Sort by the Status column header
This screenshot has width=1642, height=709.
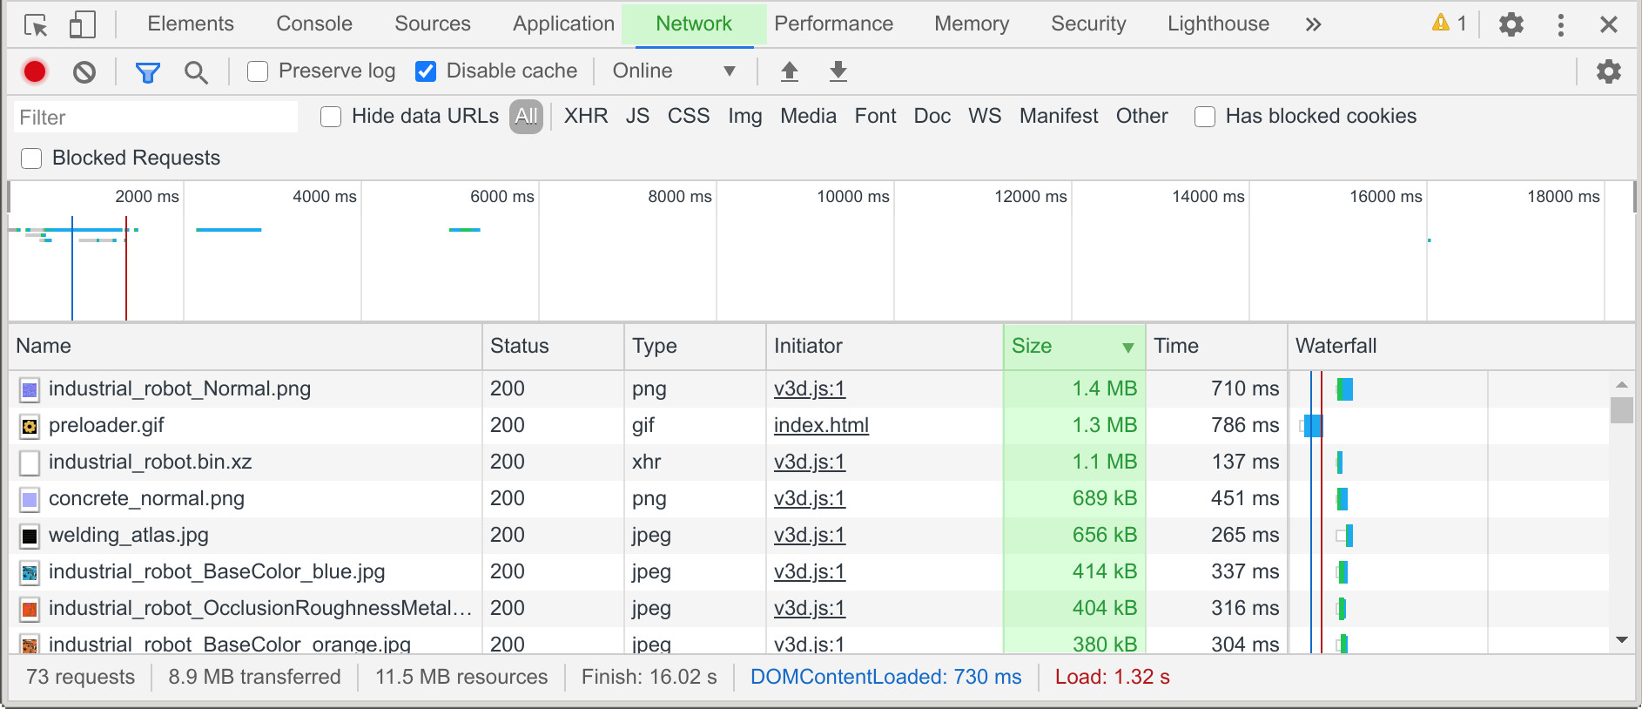coord(554,347)
